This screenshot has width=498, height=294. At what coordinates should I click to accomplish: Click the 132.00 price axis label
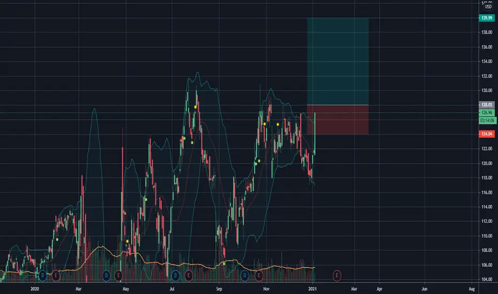(x=487, y=76)
